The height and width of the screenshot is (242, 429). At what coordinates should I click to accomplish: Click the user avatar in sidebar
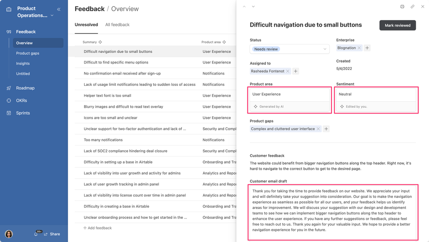[x=9, y=234]
